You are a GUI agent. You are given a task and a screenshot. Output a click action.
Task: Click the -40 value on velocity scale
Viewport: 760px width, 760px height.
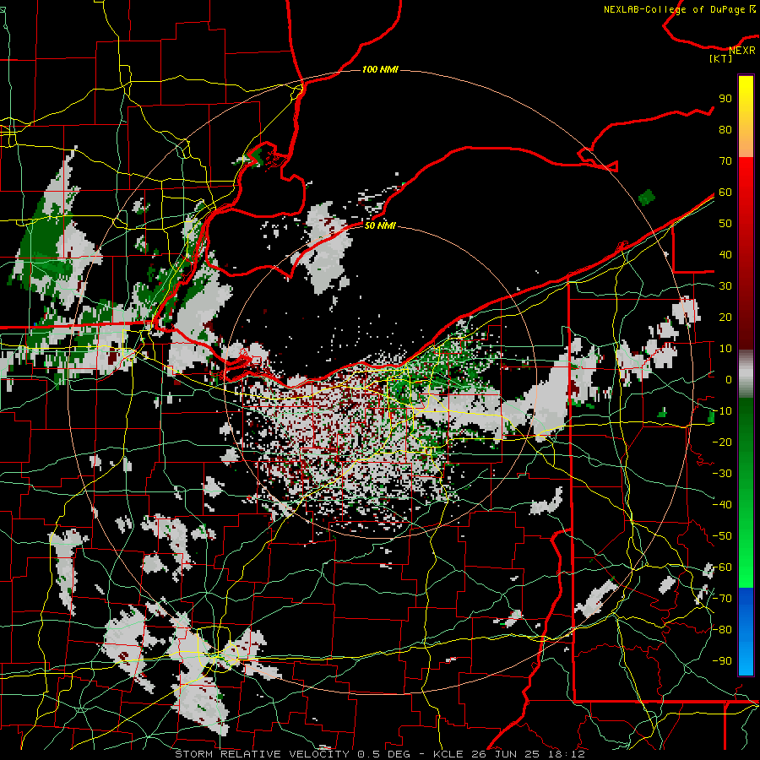pyautogui.click(x=722, y=505)
